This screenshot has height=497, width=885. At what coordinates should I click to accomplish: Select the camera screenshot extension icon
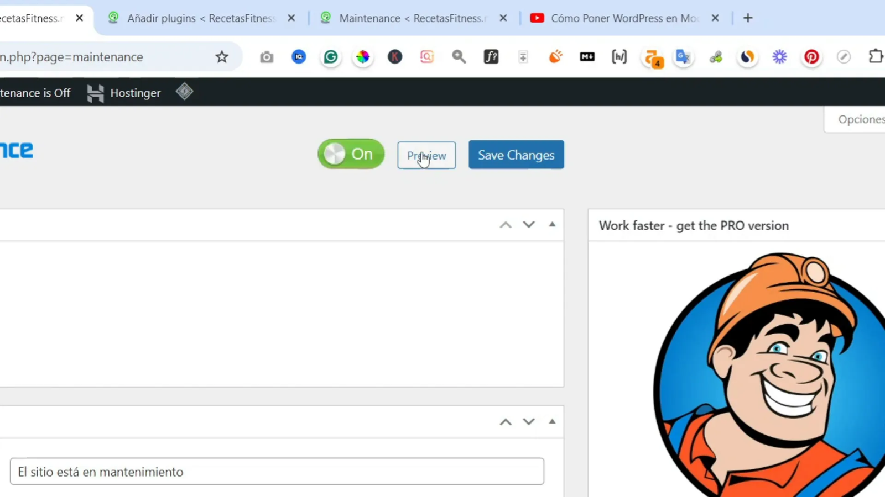(266, 56)
